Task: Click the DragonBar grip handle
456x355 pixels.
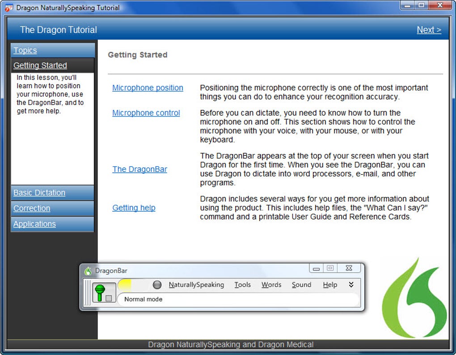Action: (x=87, y=292)
